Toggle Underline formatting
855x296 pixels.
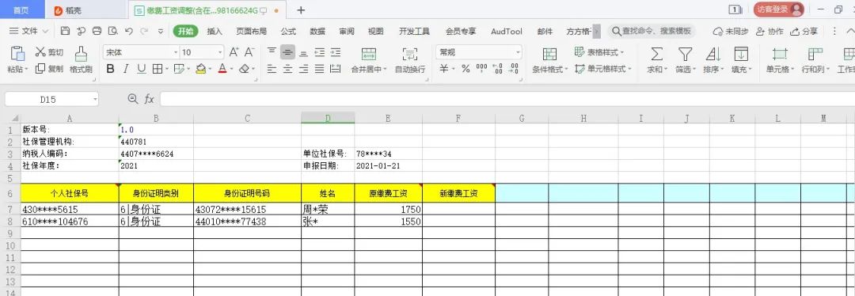(141, 69)
